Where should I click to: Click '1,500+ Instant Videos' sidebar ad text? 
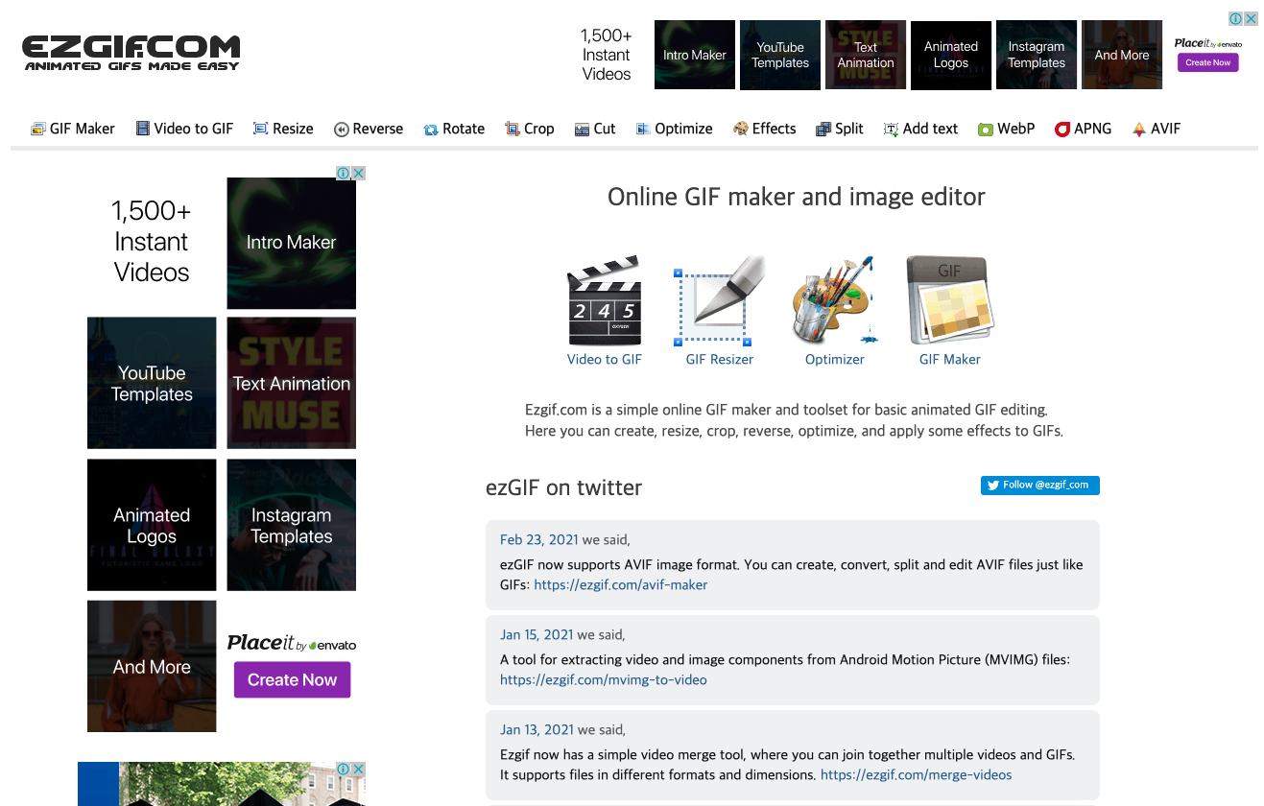[152, 242]
